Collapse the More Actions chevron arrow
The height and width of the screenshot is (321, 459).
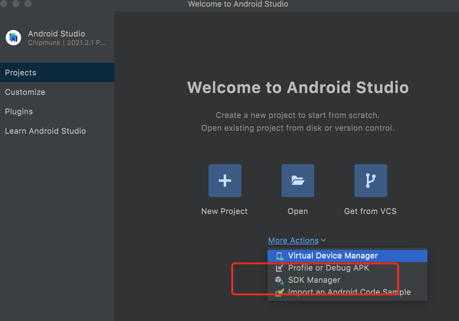323,240
